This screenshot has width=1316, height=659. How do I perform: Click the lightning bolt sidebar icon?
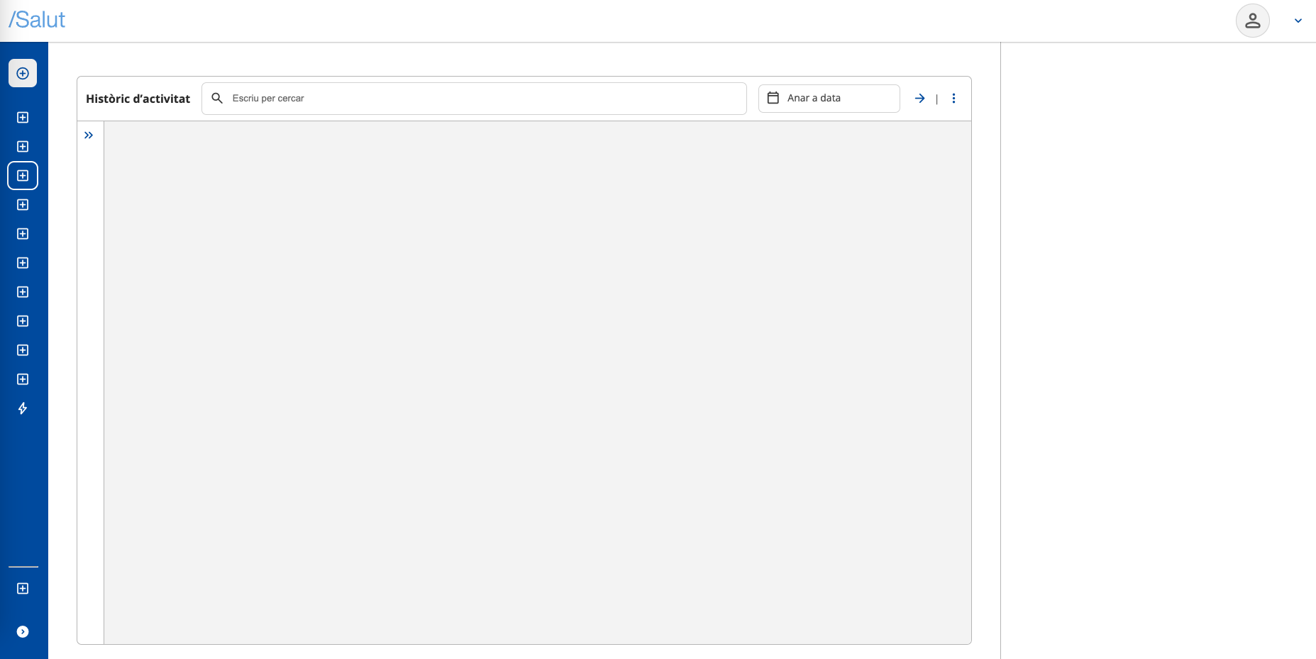[x=23, y=409]
